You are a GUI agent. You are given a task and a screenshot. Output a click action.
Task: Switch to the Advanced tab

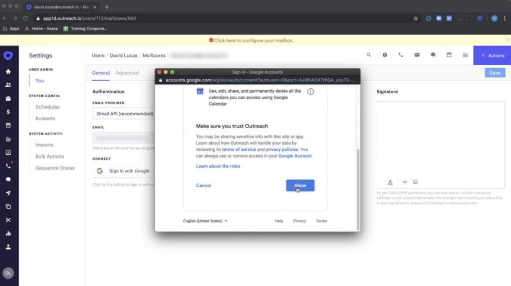[127, 73]
